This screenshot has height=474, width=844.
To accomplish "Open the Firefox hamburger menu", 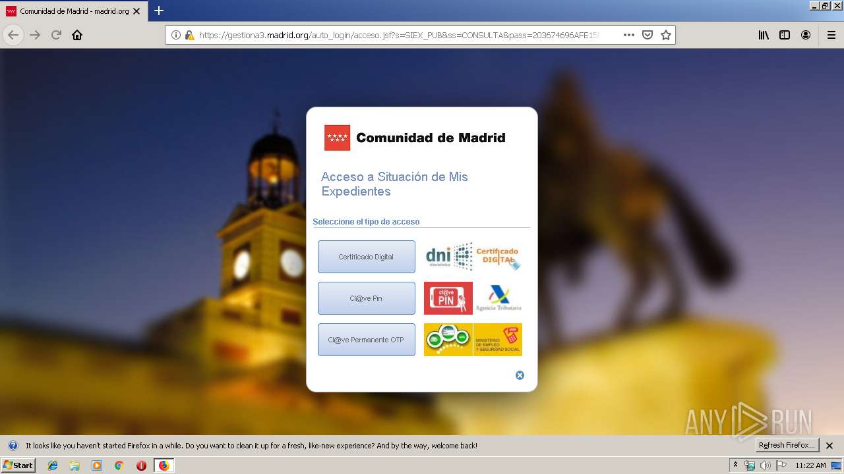I will coord(831,35).
